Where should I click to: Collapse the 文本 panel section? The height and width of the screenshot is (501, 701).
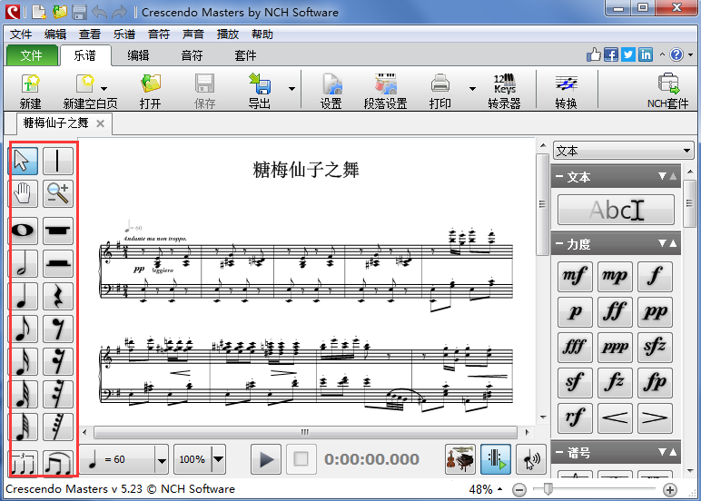pyautogui.click(x=558, y=177)
